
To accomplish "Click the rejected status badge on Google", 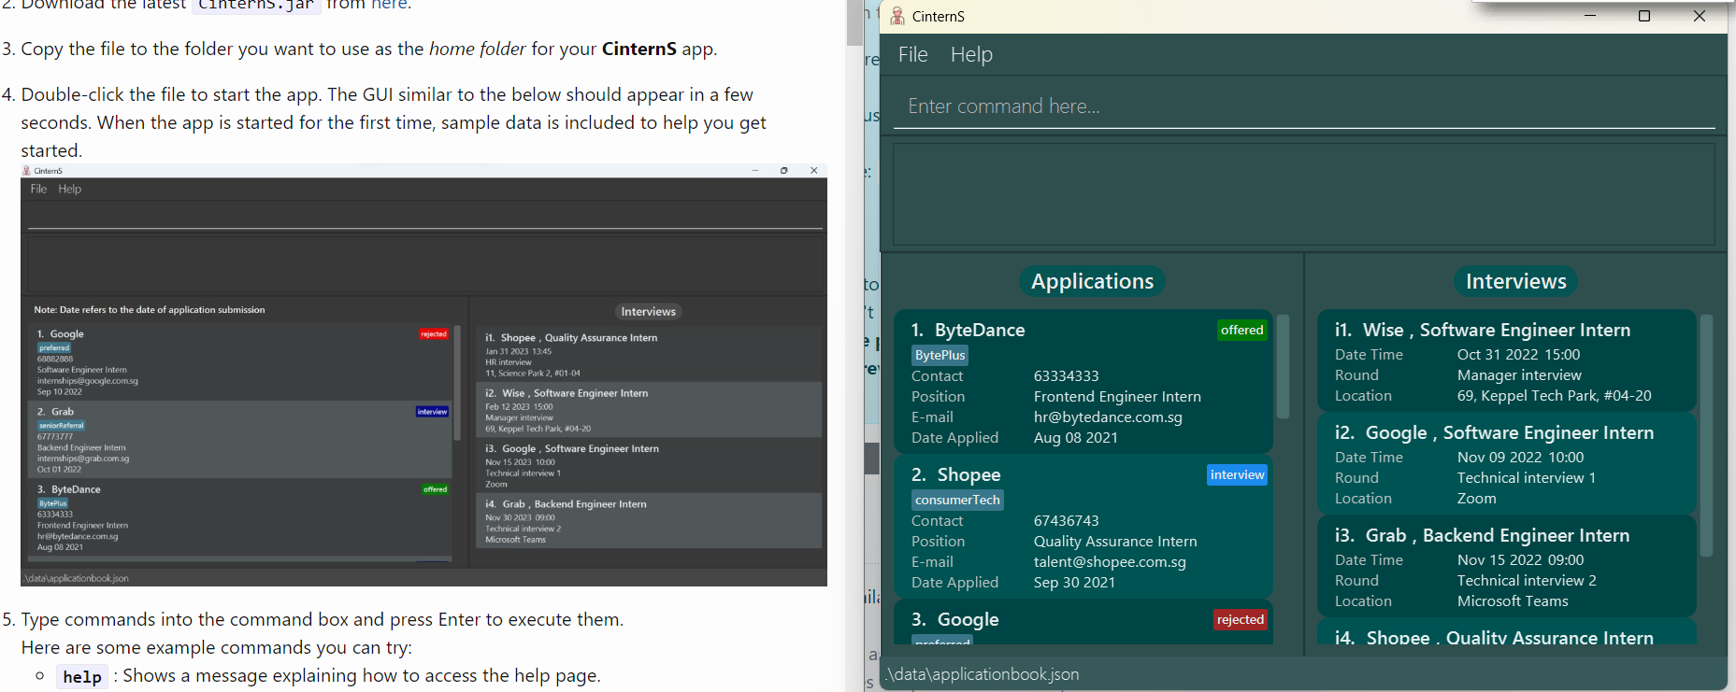I will tap(1240, 619).
